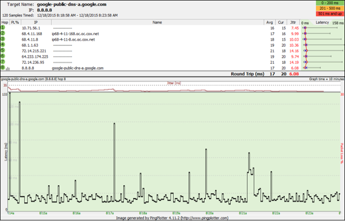Click the green hop 1 circle icon
The height and width of the screenshot is (221, 345).
2,27
